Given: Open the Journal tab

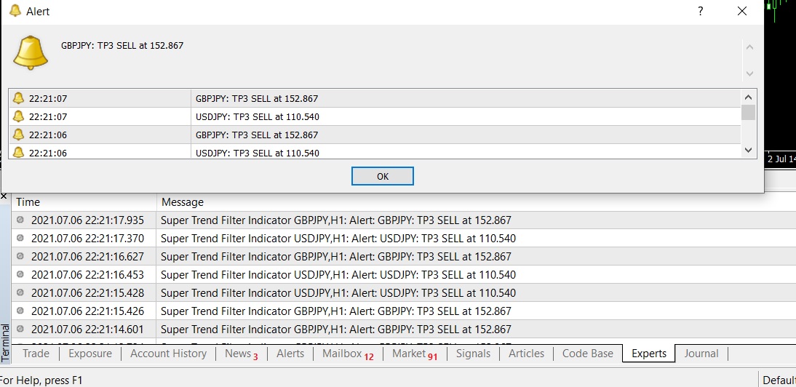Looking at the screenshot, I should (x=701, y=354).
